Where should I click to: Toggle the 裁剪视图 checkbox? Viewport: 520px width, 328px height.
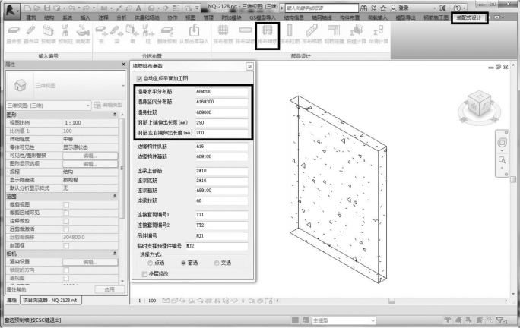click(66, 205)
